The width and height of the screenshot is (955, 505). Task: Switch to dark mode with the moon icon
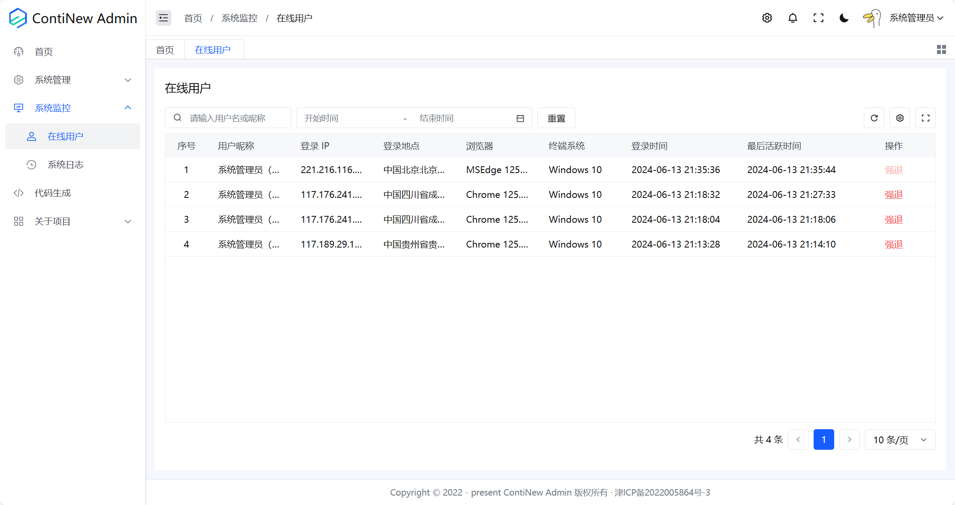(844, 18)
